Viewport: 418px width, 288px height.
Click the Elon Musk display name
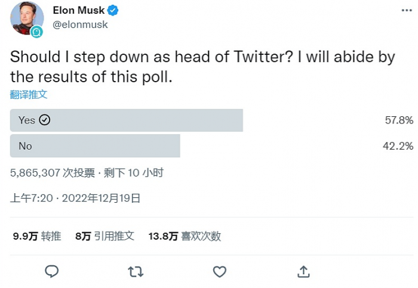(78, 11)
